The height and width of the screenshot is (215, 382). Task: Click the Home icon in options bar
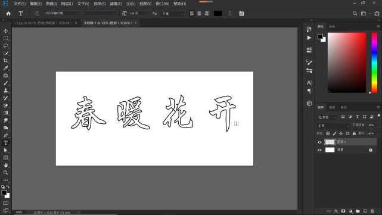8,14
